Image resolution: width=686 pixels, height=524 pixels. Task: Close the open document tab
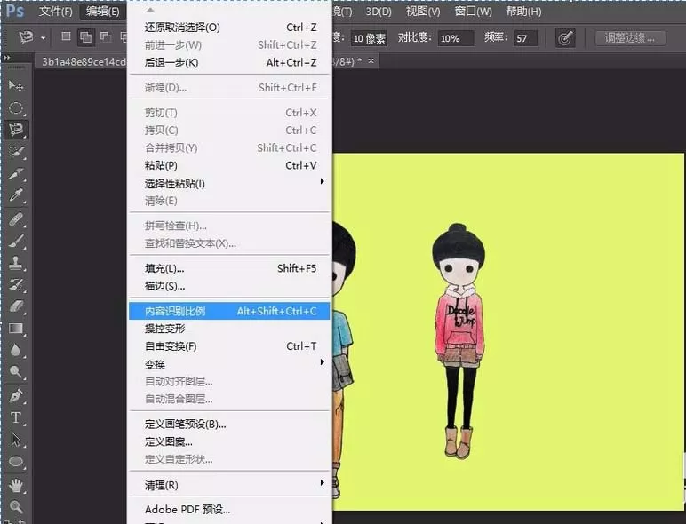click(x=371, y=60)
